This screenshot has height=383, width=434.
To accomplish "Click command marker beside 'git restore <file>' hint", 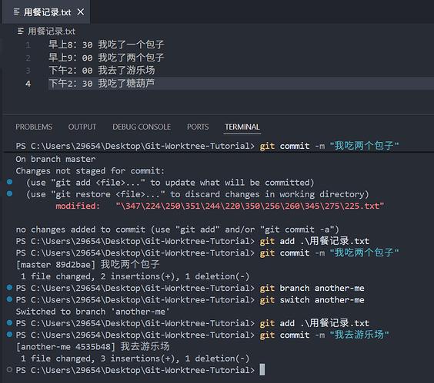I will tap(10, 193).
